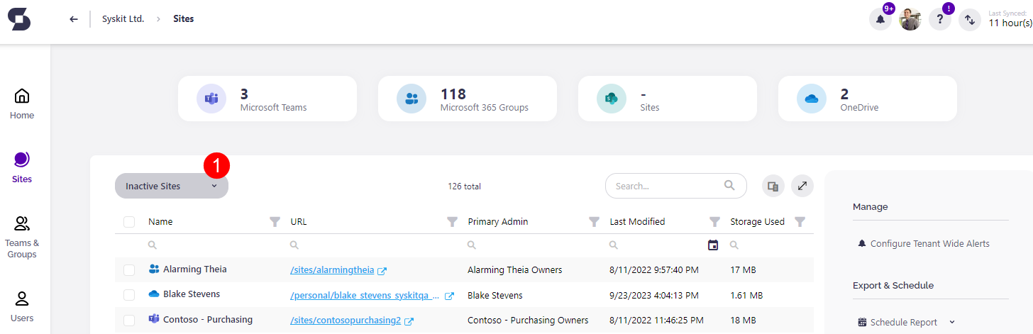Select the Alarming Theia Owners cell
Image resolution: width=1033 pixels, height=334 pixels.
click(514, 269)
